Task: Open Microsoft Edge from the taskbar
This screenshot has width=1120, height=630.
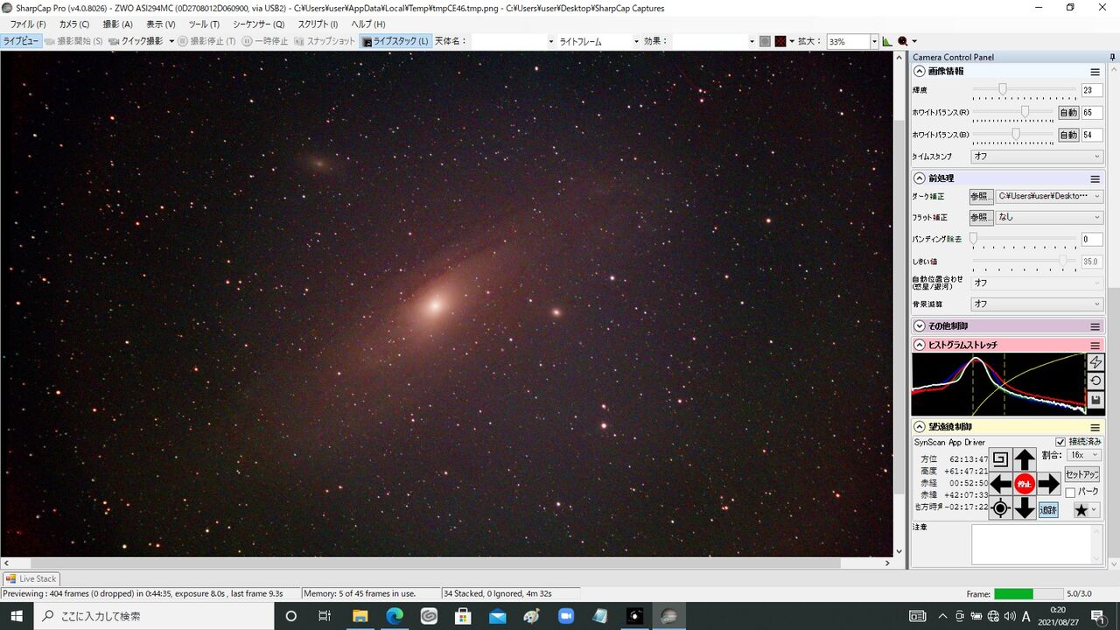Action: coord(394,616)
